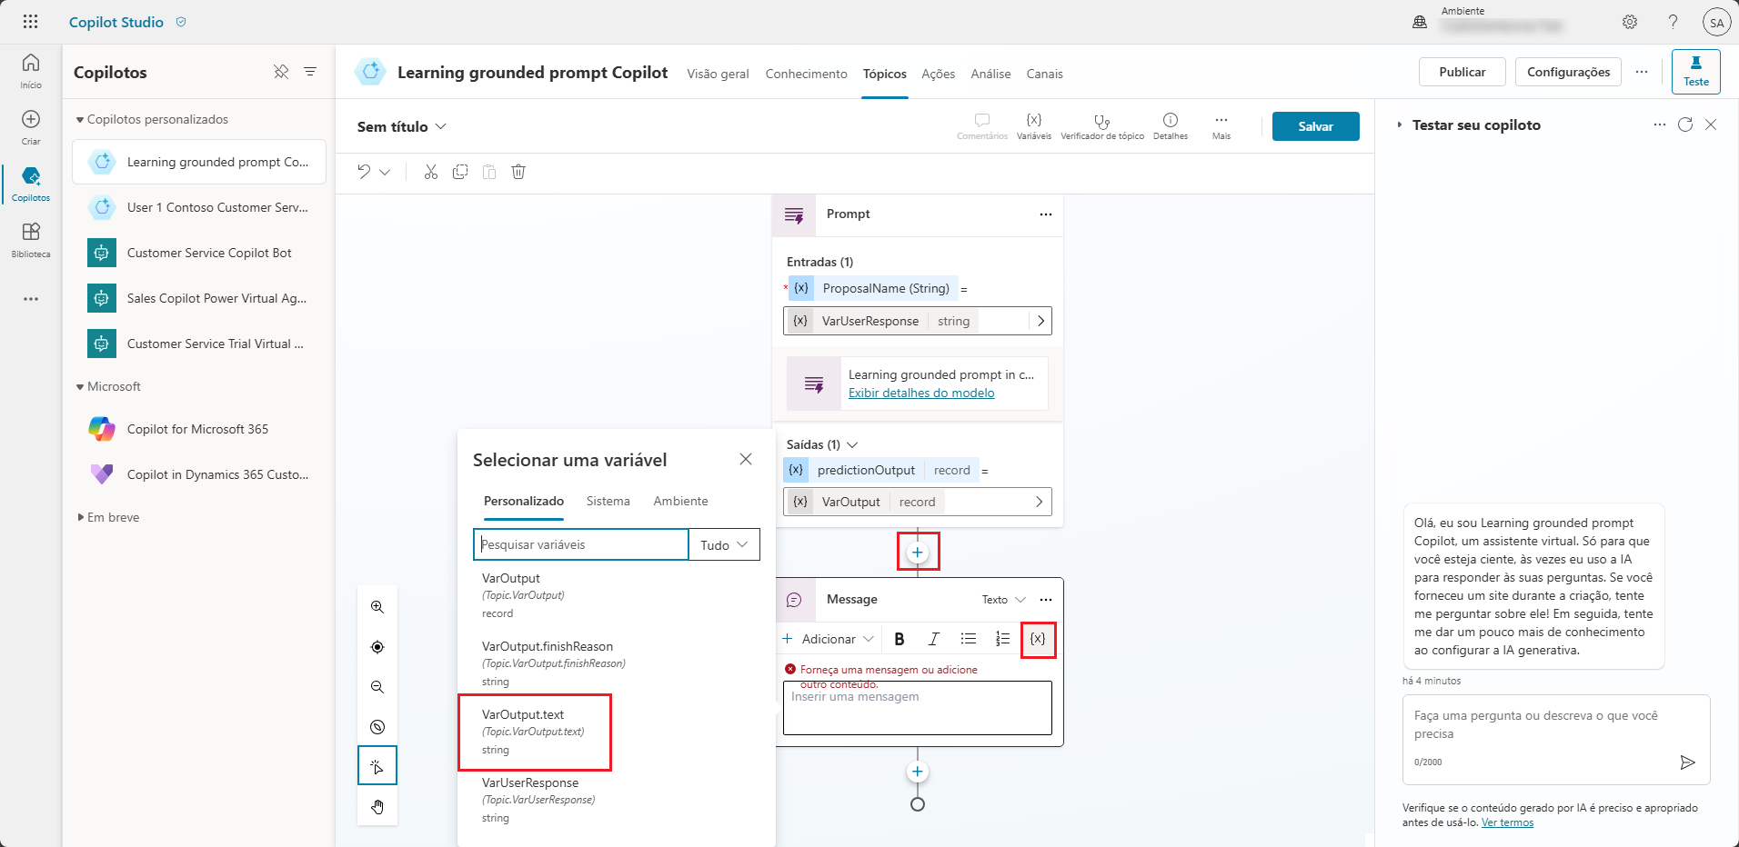Insert variable in the Message node
The height and width of the screenshot is (847, 1739).
coord(1038,639)
